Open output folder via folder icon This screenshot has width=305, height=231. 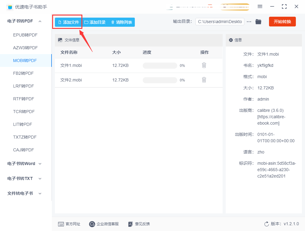(x=258, y=22)
